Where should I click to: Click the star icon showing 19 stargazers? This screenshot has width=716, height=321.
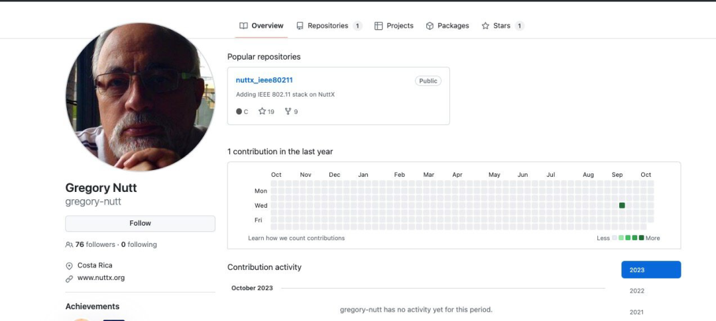262,111
